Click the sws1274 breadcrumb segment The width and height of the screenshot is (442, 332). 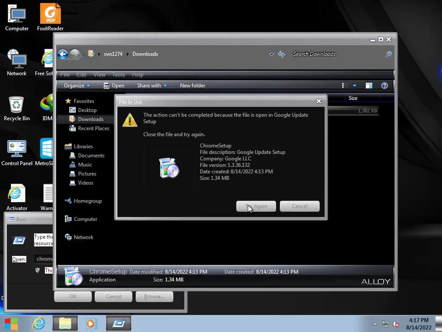coord(113,54)
